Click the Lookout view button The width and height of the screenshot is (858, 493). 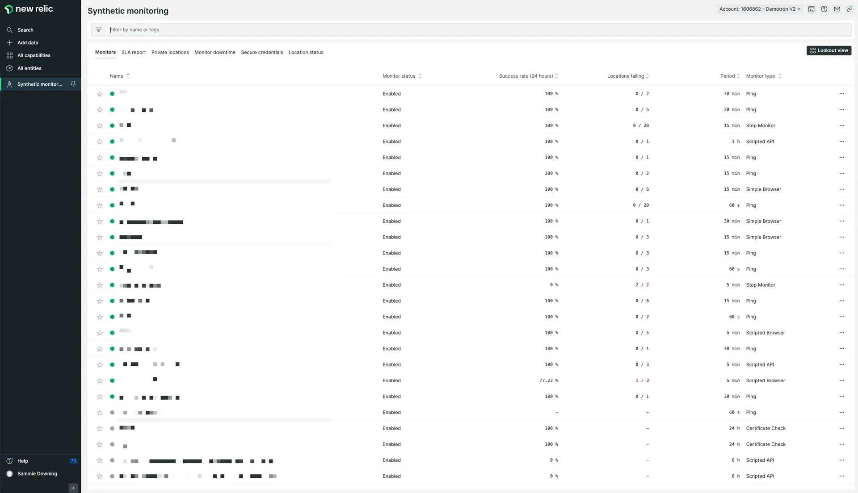pyautogui.click(x=829, y=50)
